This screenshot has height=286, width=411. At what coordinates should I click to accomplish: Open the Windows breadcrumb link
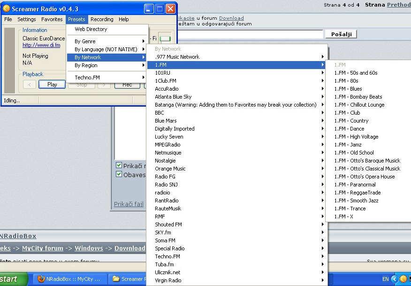(x=89, y=248)
